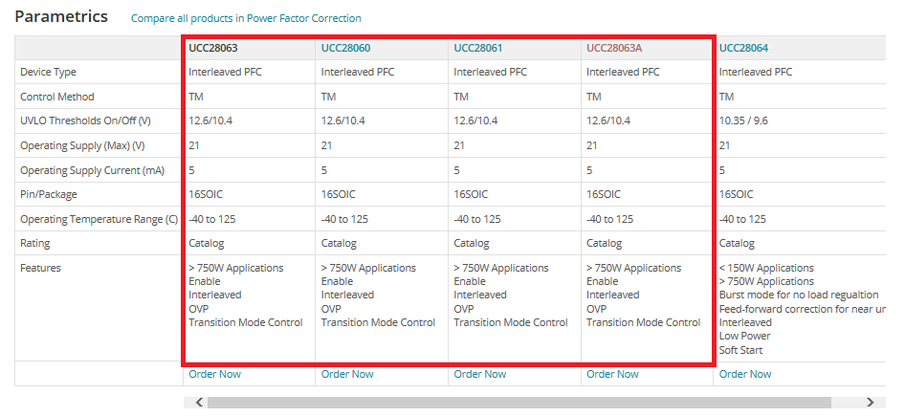Click 16SOIC value under UCC28061

pyautogui.click(x=471, y=194)
